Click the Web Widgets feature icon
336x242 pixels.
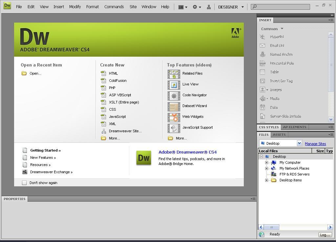(x=174, y=117)
